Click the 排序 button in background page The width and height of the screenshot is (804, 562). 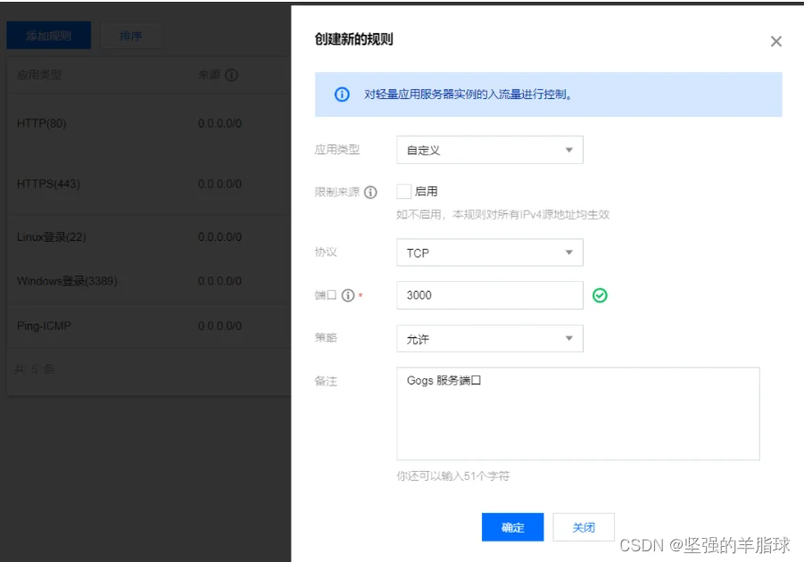[x=131, y=36]
